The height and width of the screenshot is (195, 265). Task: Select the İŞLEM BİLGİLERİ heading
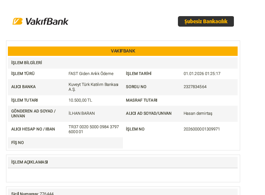click(x=27, y=63)
